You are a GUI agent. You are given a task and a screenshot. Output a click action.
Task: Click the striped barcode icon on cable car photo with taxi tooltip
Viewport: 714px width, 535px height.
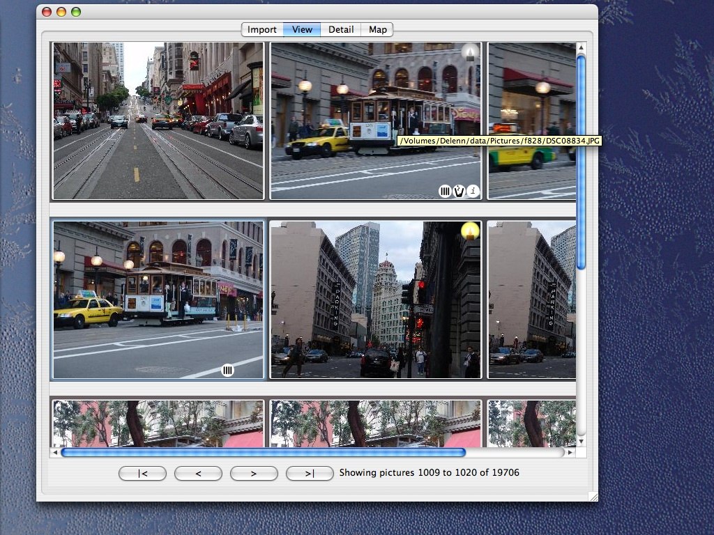445,192
